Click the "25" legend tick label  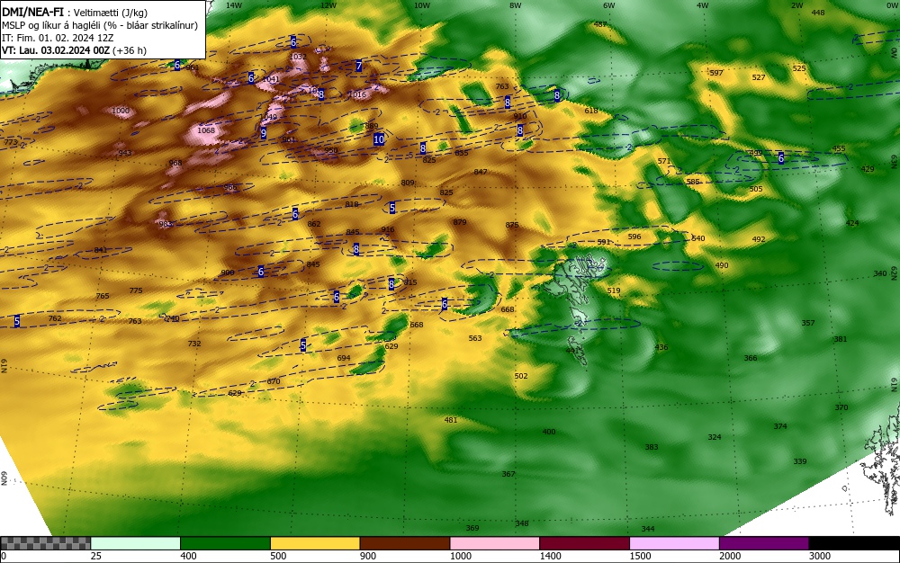point(97,556)
